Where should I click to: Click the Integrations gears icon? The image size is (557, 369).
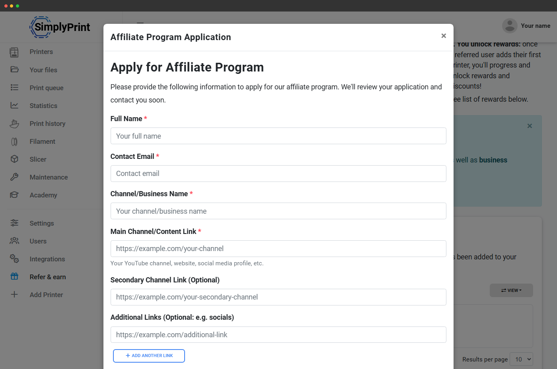[14, 259]
